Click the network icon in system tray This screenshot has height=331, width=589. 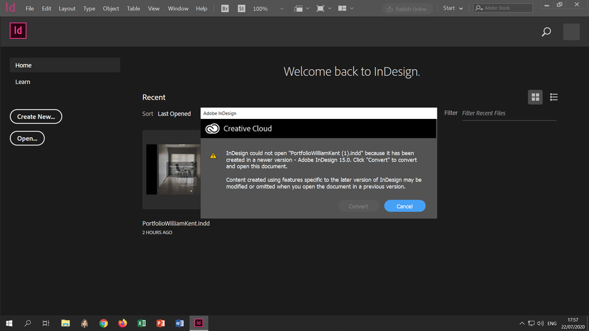coord(531,323)
